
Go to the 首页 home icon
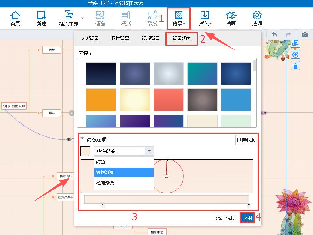pyautogui.click(x=15, y=18)
